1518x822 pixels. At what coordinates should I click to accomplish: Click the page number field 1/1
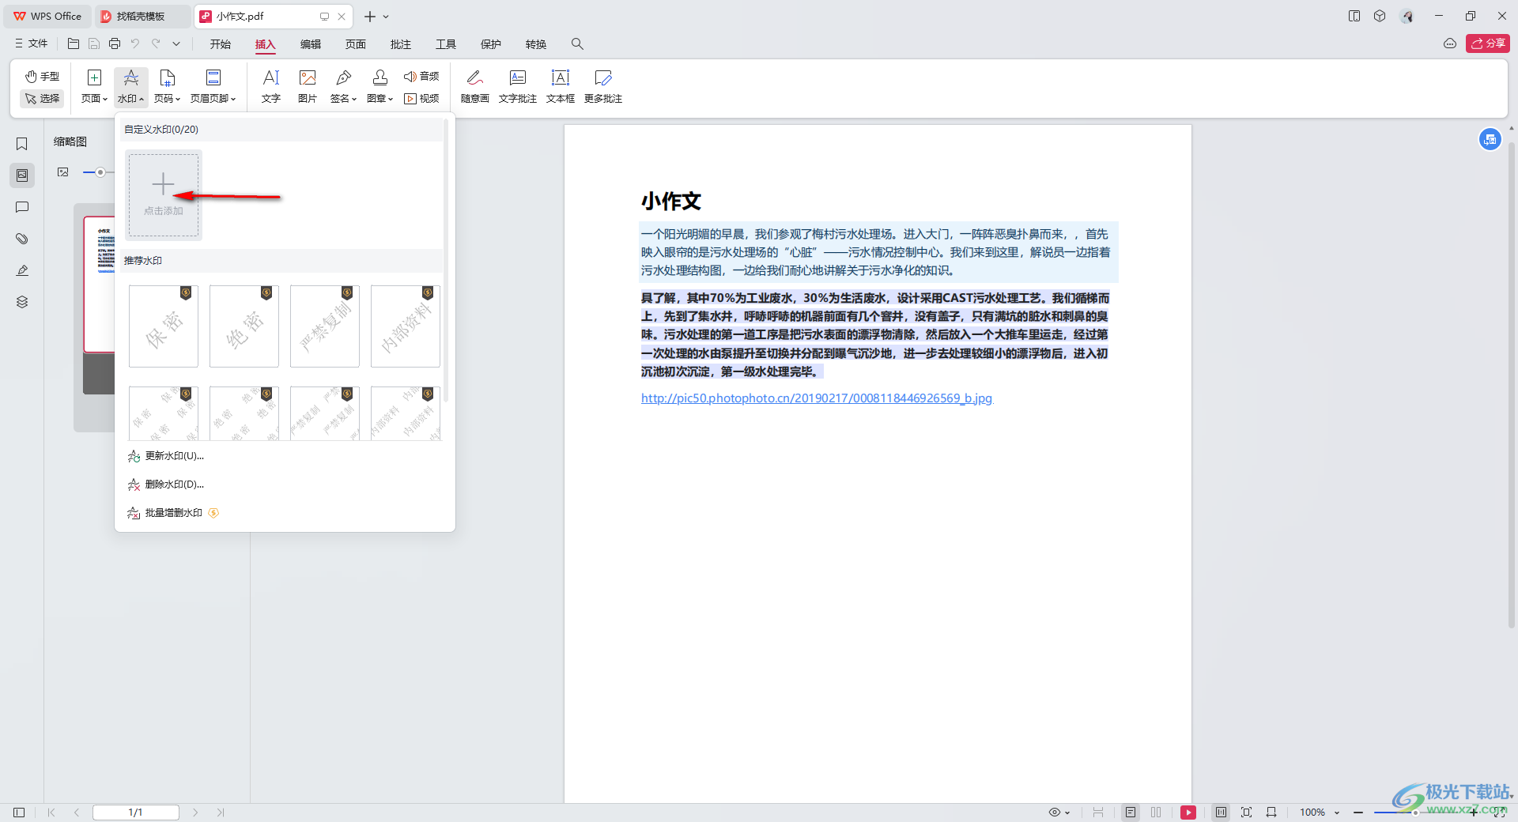[136, 813]
